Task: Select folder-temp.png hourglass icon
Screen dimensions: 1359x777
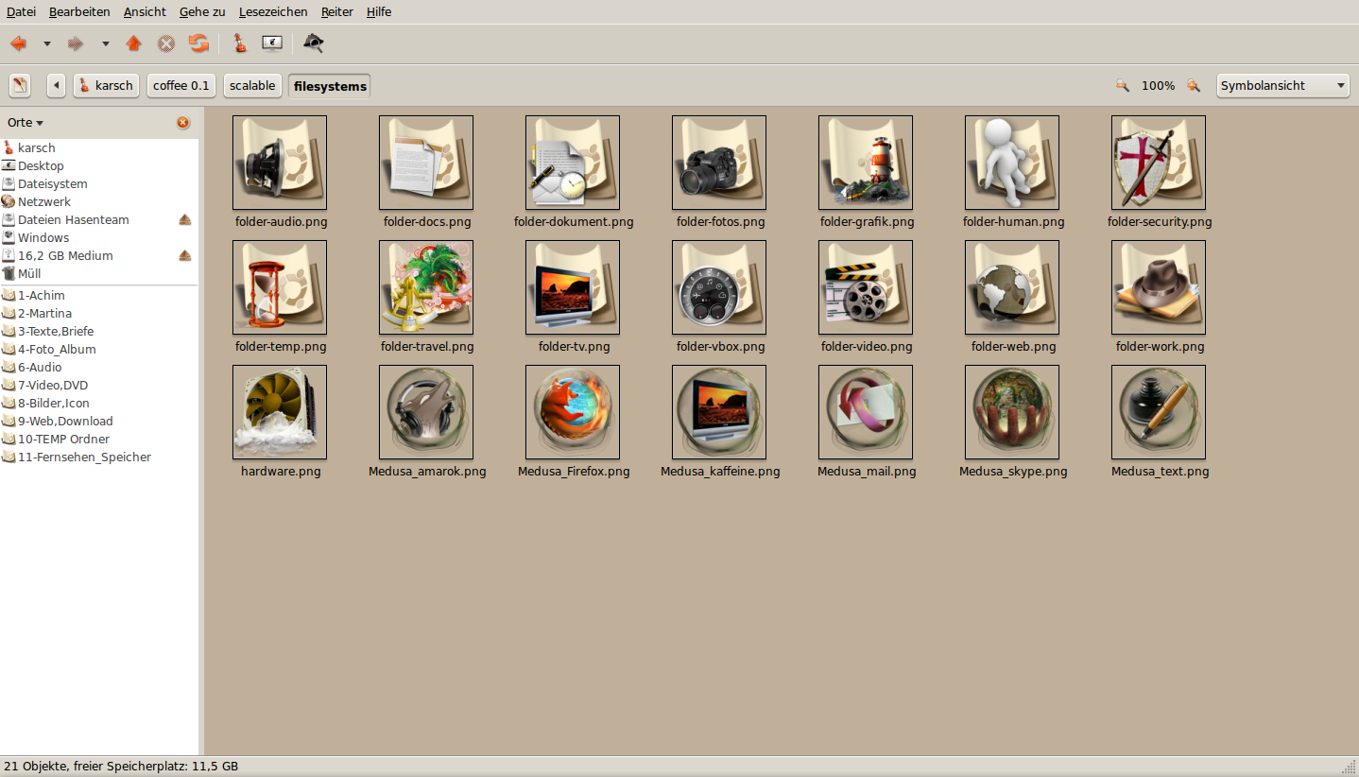Action: point(280,287)
